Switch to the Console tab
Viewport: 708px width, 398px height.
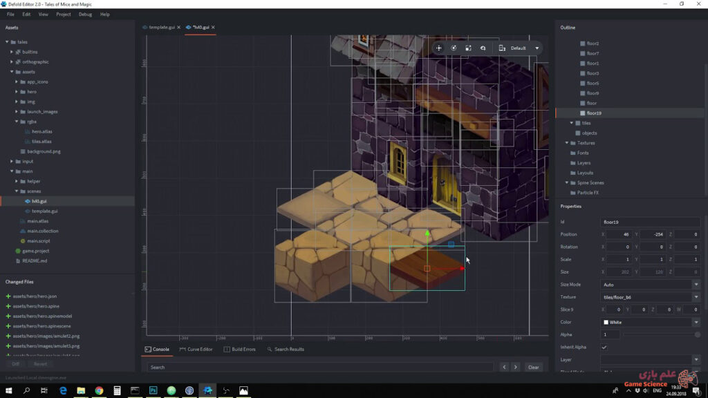point(157,349)
